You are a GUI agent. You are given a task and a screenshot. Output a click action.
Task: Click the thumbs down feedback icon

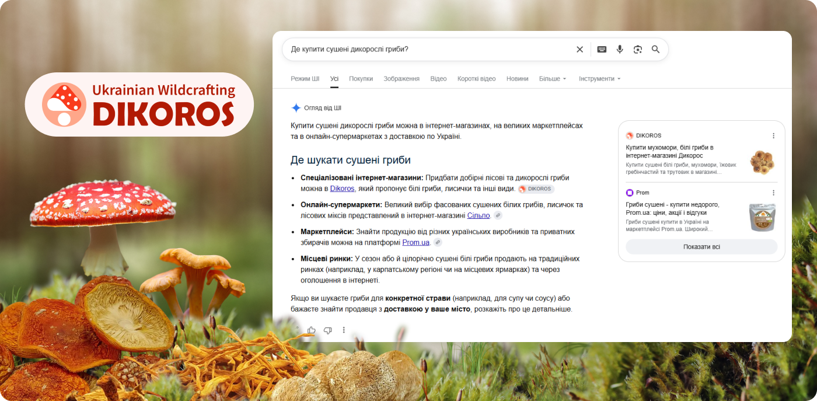[327, 330]
